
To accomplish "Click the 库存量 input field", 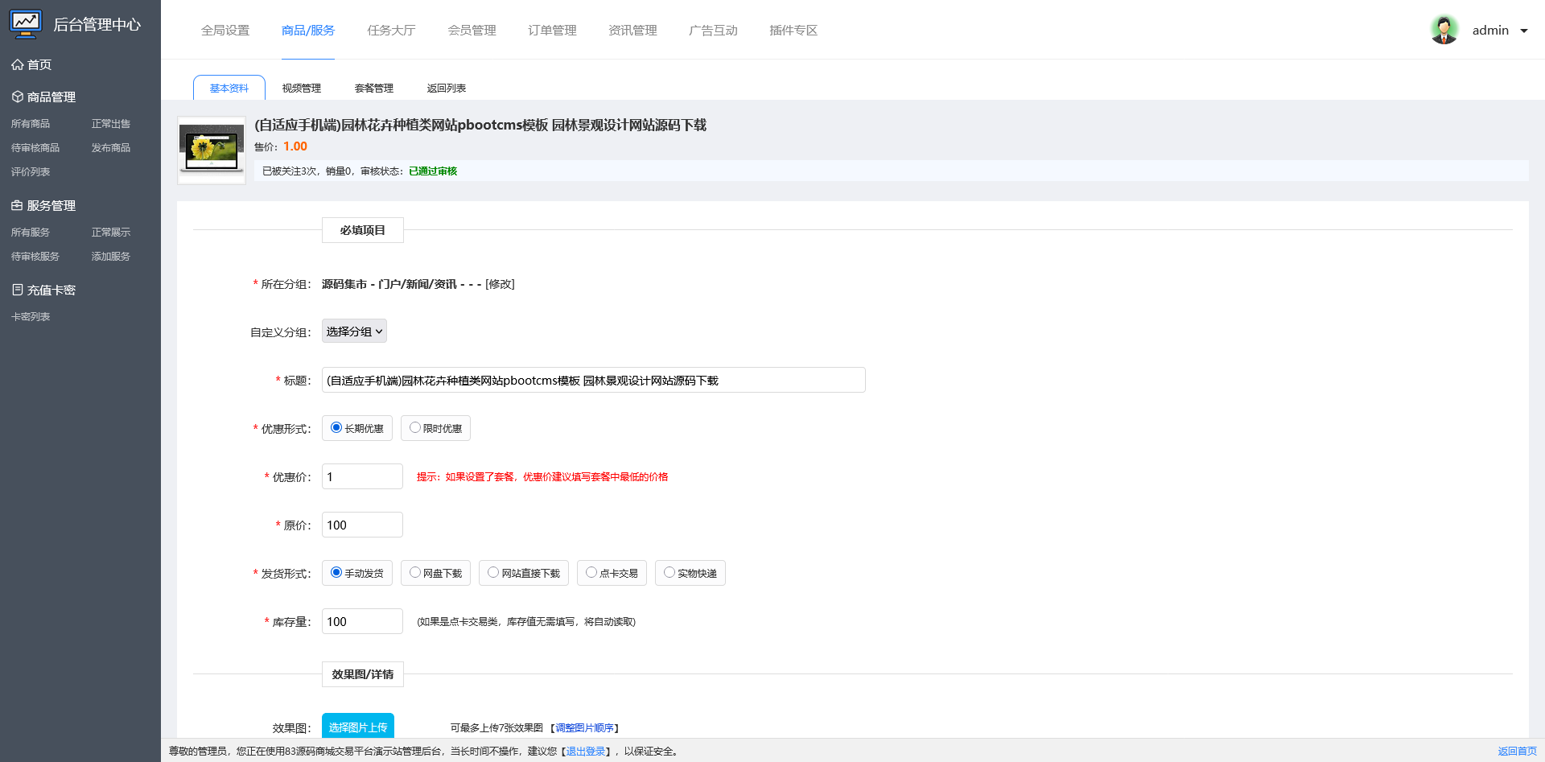I will coord(362,621).
